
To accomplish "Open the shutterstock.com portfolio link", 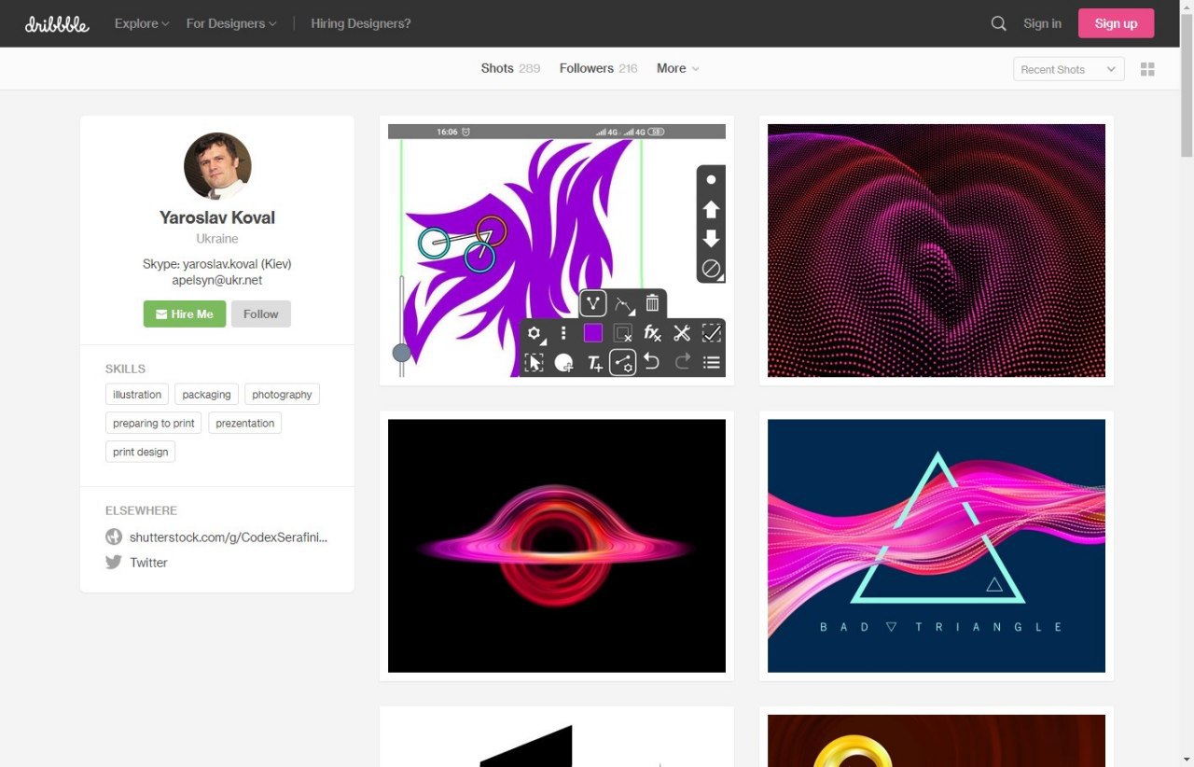I will pyautogui.click(x=229, y=537).
